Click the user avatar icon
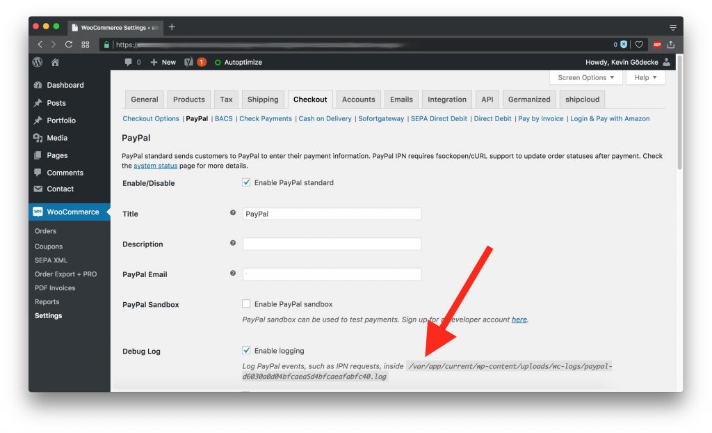The width and height of the screenshot is (712, 433). click(666, 63)
